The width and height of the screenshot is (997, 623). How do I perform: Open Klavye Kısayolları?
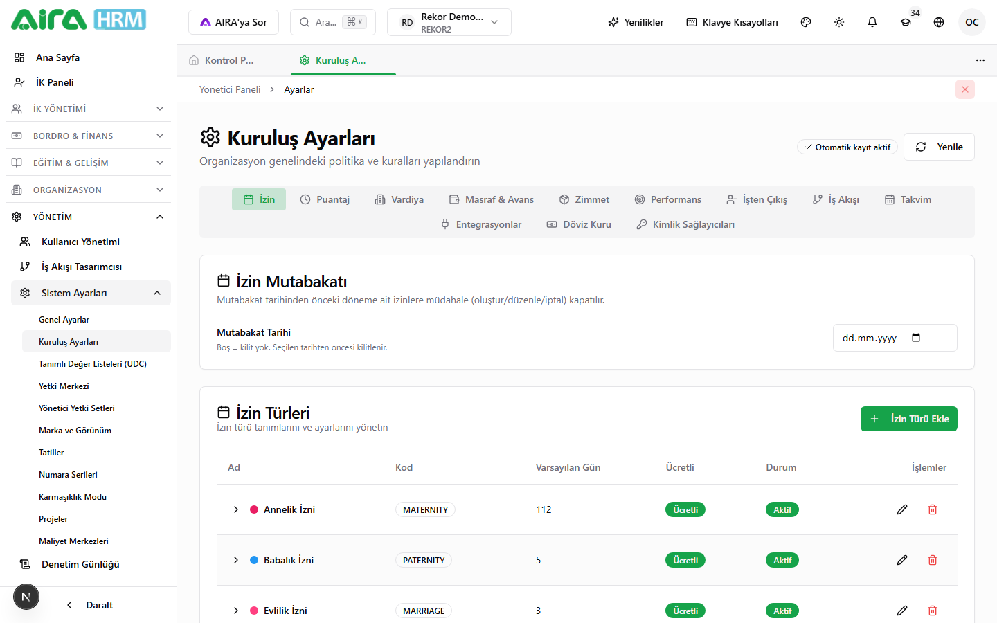(732, 22)
